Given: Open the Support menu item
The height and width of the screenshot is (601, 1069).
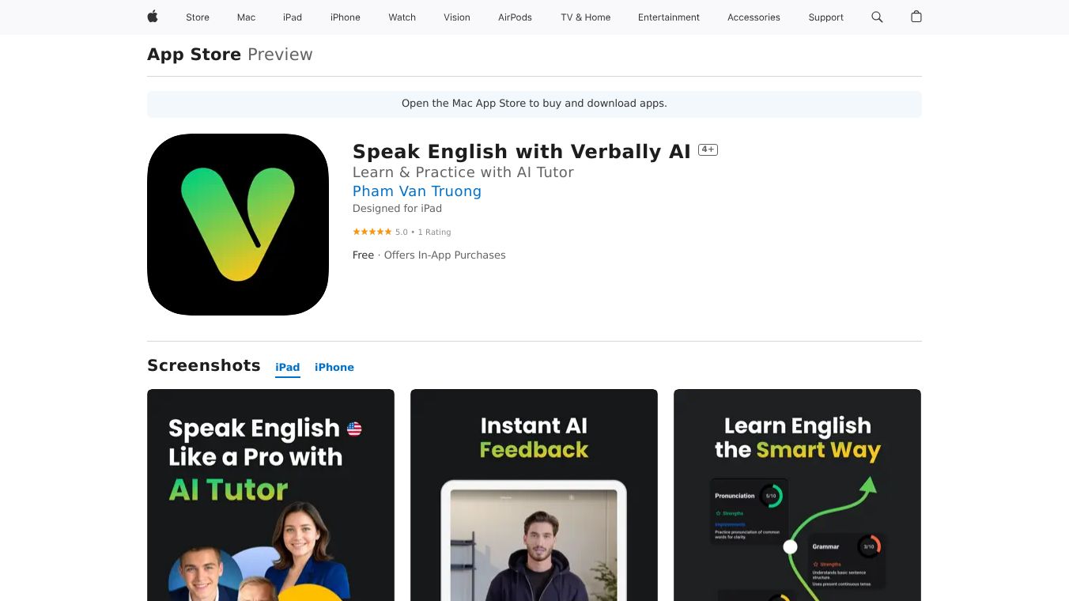Looking at the screenshot, I should click(x=826, y=17).
